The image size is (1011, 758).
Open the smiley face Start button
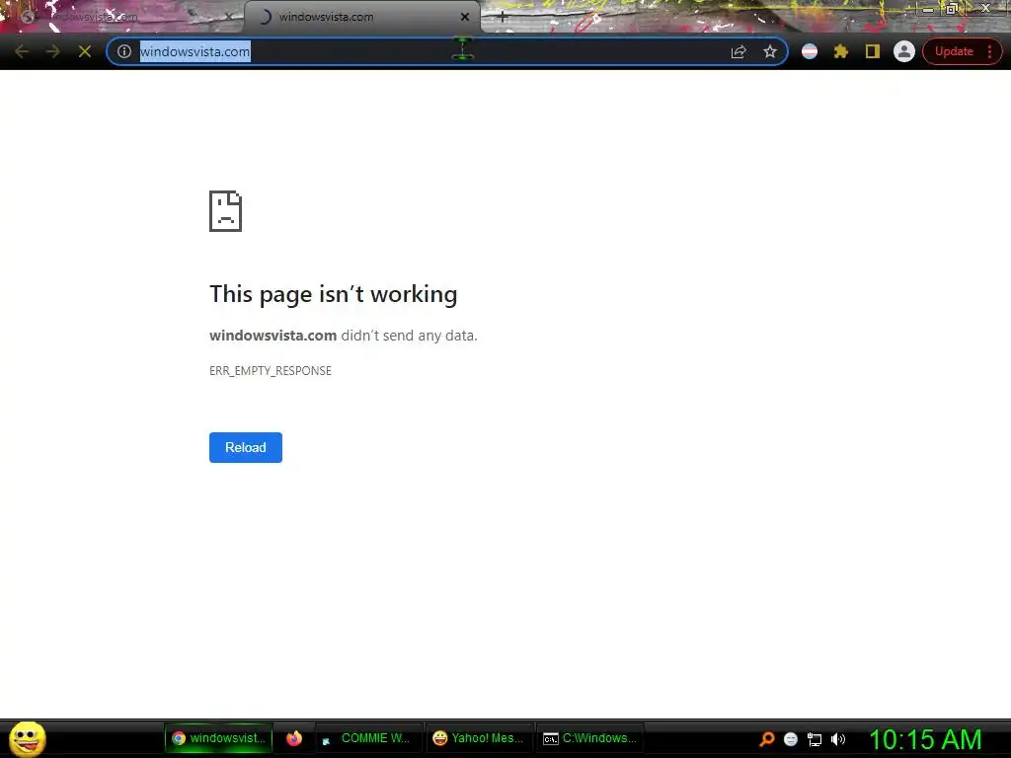(28, 738)
